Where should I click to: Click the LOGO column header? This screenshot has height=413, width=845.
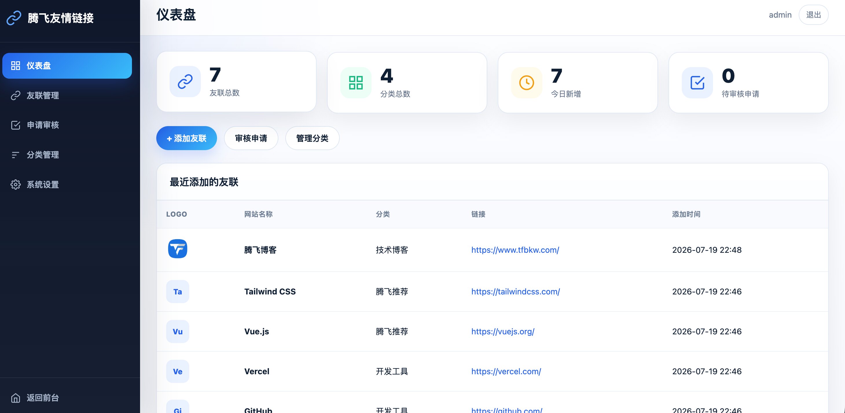177,214
